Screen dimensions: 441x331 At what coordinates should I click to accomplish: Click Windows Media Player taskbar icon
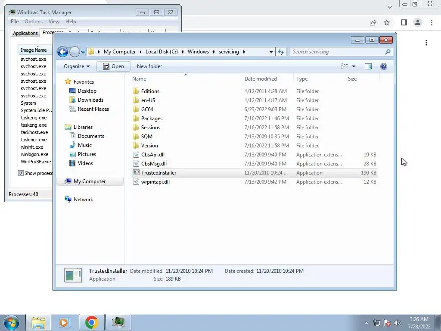tap(65, 322)
